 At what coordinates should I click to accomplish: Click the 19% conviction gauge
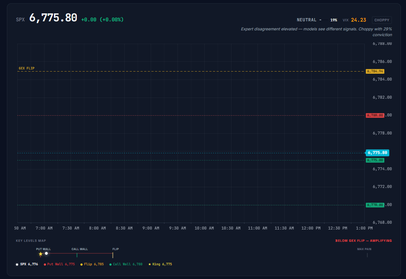(333, 20)
